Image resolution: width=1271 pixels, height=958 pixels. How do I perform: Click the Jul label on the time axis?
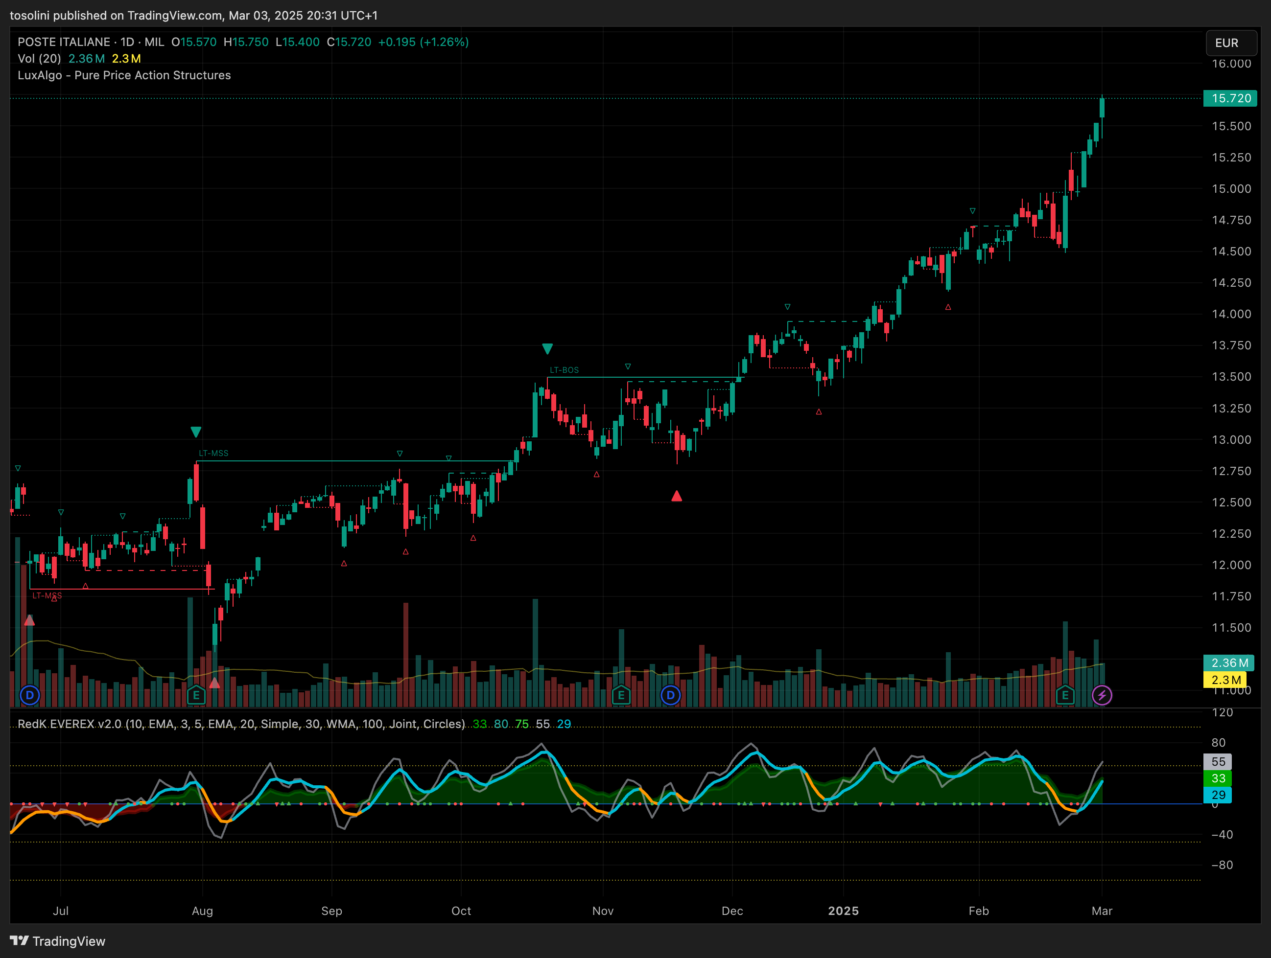(x=60, y=911)
